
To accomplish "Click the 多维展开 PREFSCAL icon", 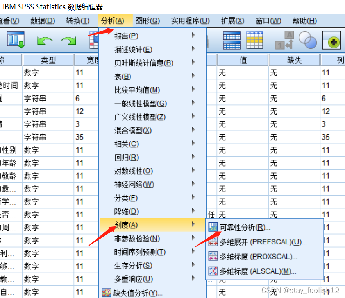I will pos(213,242).
